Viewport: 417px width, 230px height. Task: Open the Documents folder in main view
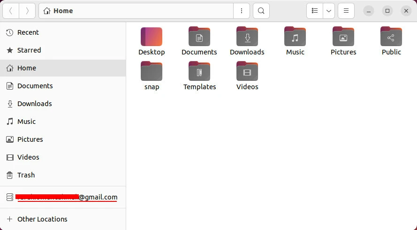pyautogui.click(x=199, y=37)
